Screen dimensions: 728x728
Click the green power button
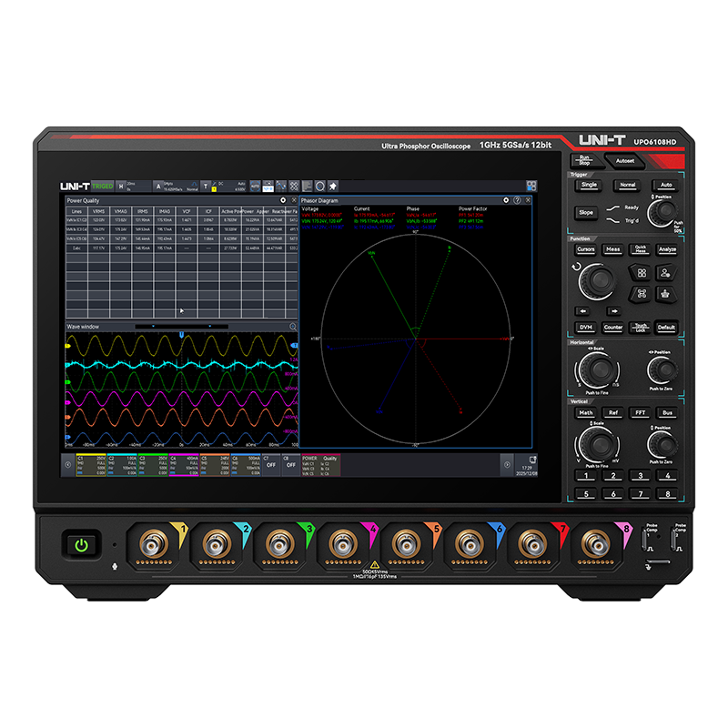(82, 544)
